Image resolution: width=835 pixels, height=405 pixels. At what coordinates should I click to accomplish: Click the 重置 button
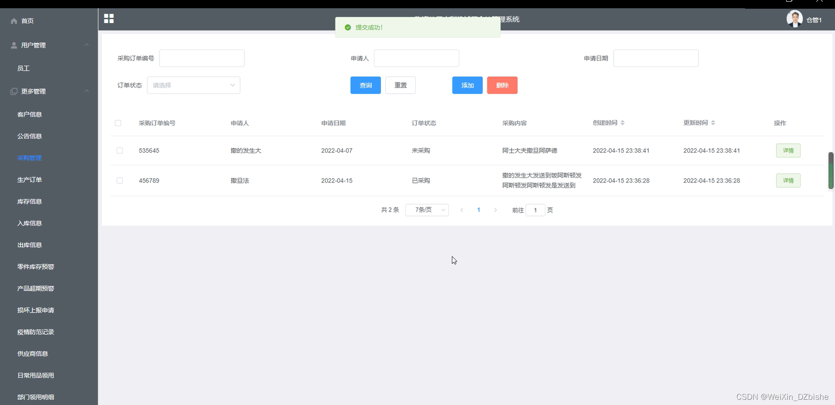click(401, 85)
